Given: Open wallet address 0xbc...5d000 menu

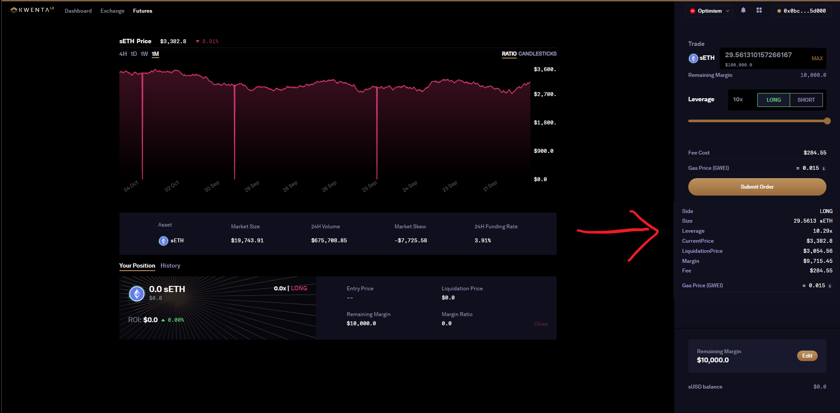Looking at the screenshot, I should pos(802,11).
